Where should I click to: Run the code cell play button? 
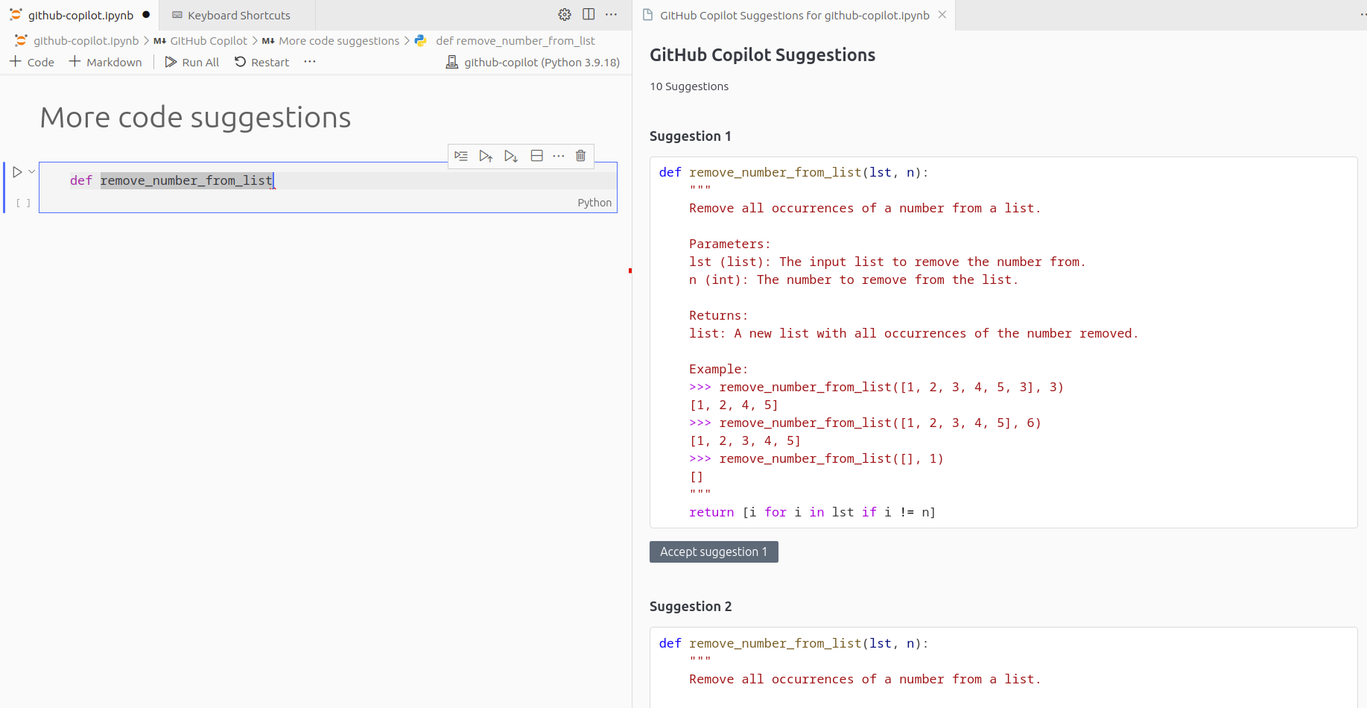click(x=17, y=172)
